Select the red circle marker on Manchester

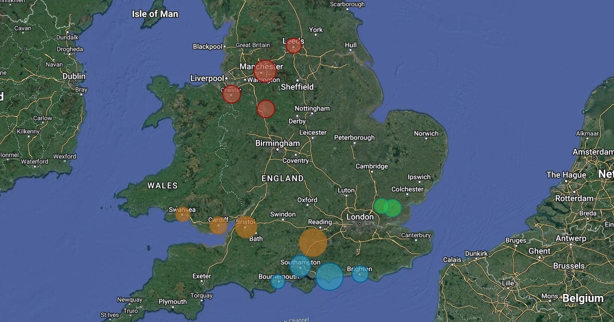click(265, 71)
